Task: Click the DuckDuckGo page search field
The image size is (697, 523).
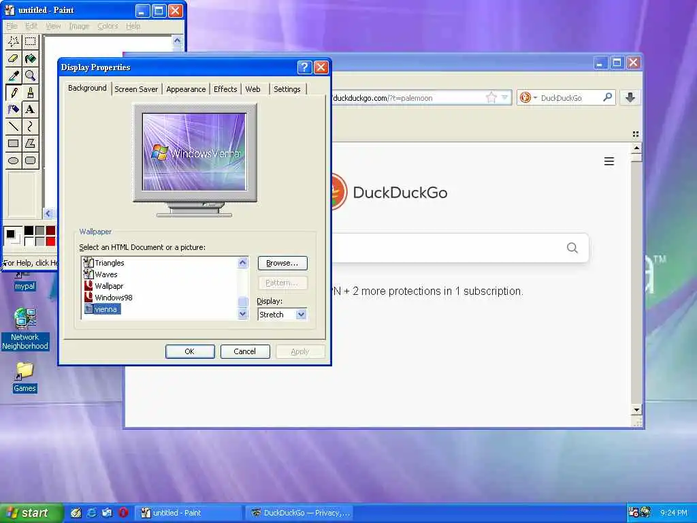Action: pyautogui.click(x=460, y=248)
